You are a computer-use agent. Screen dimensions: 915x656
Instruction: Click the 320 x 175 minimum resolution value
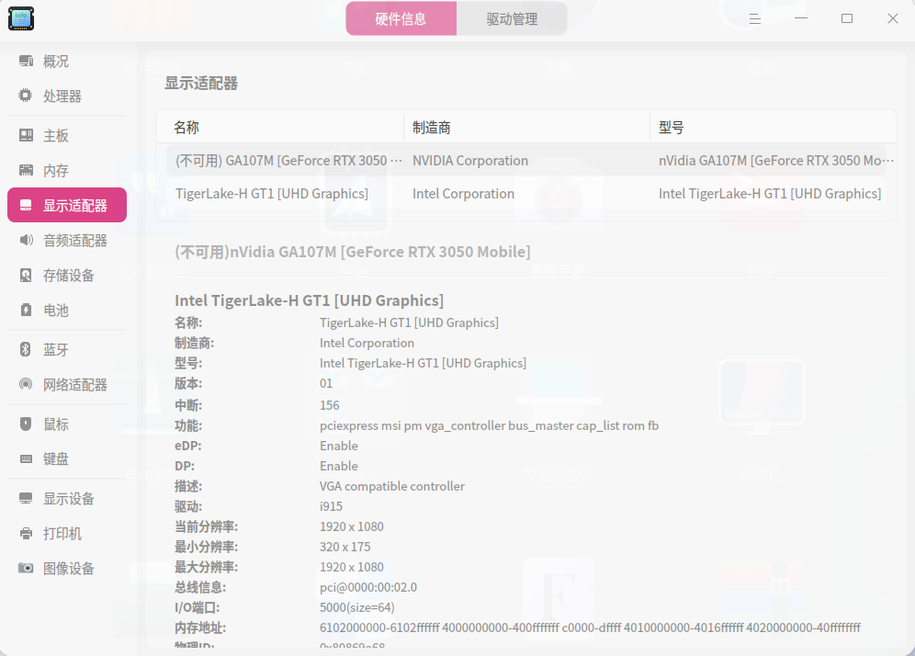[345, 547]
